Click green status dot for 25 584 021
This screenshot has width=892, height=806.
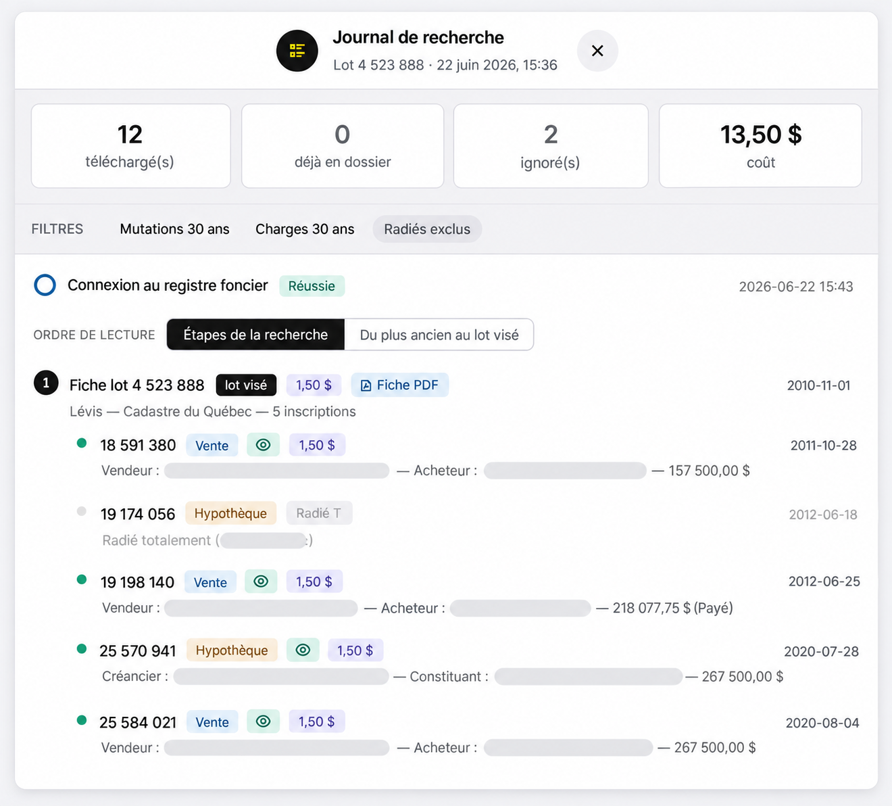82,720
